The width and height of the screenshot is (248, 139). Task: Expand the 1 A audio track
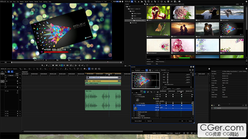click(x=6, y=91)
